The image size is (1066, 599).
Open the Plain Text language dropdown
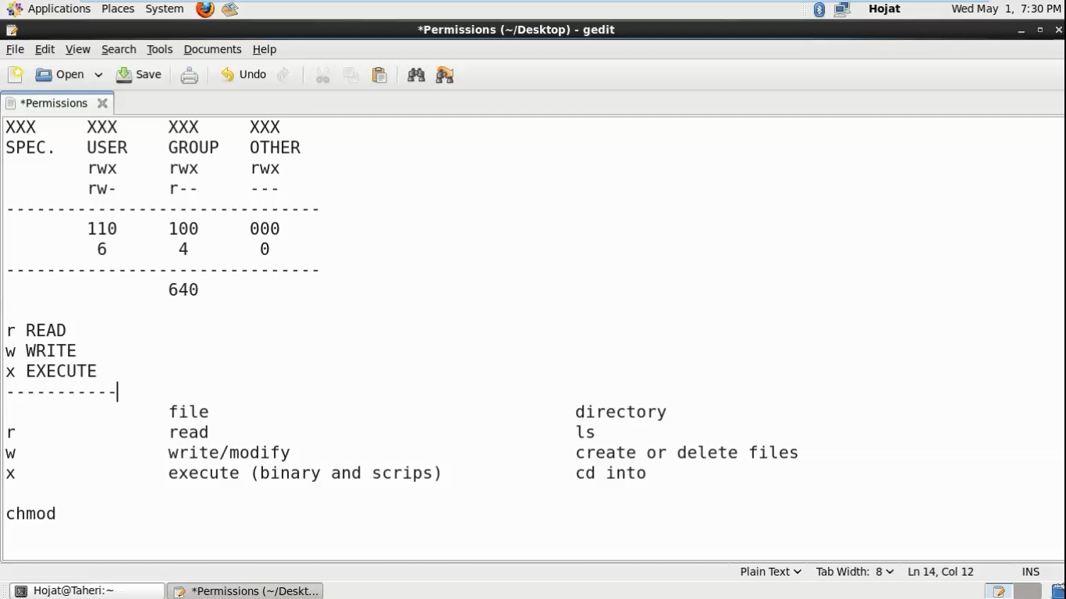(x=770, y=572)
